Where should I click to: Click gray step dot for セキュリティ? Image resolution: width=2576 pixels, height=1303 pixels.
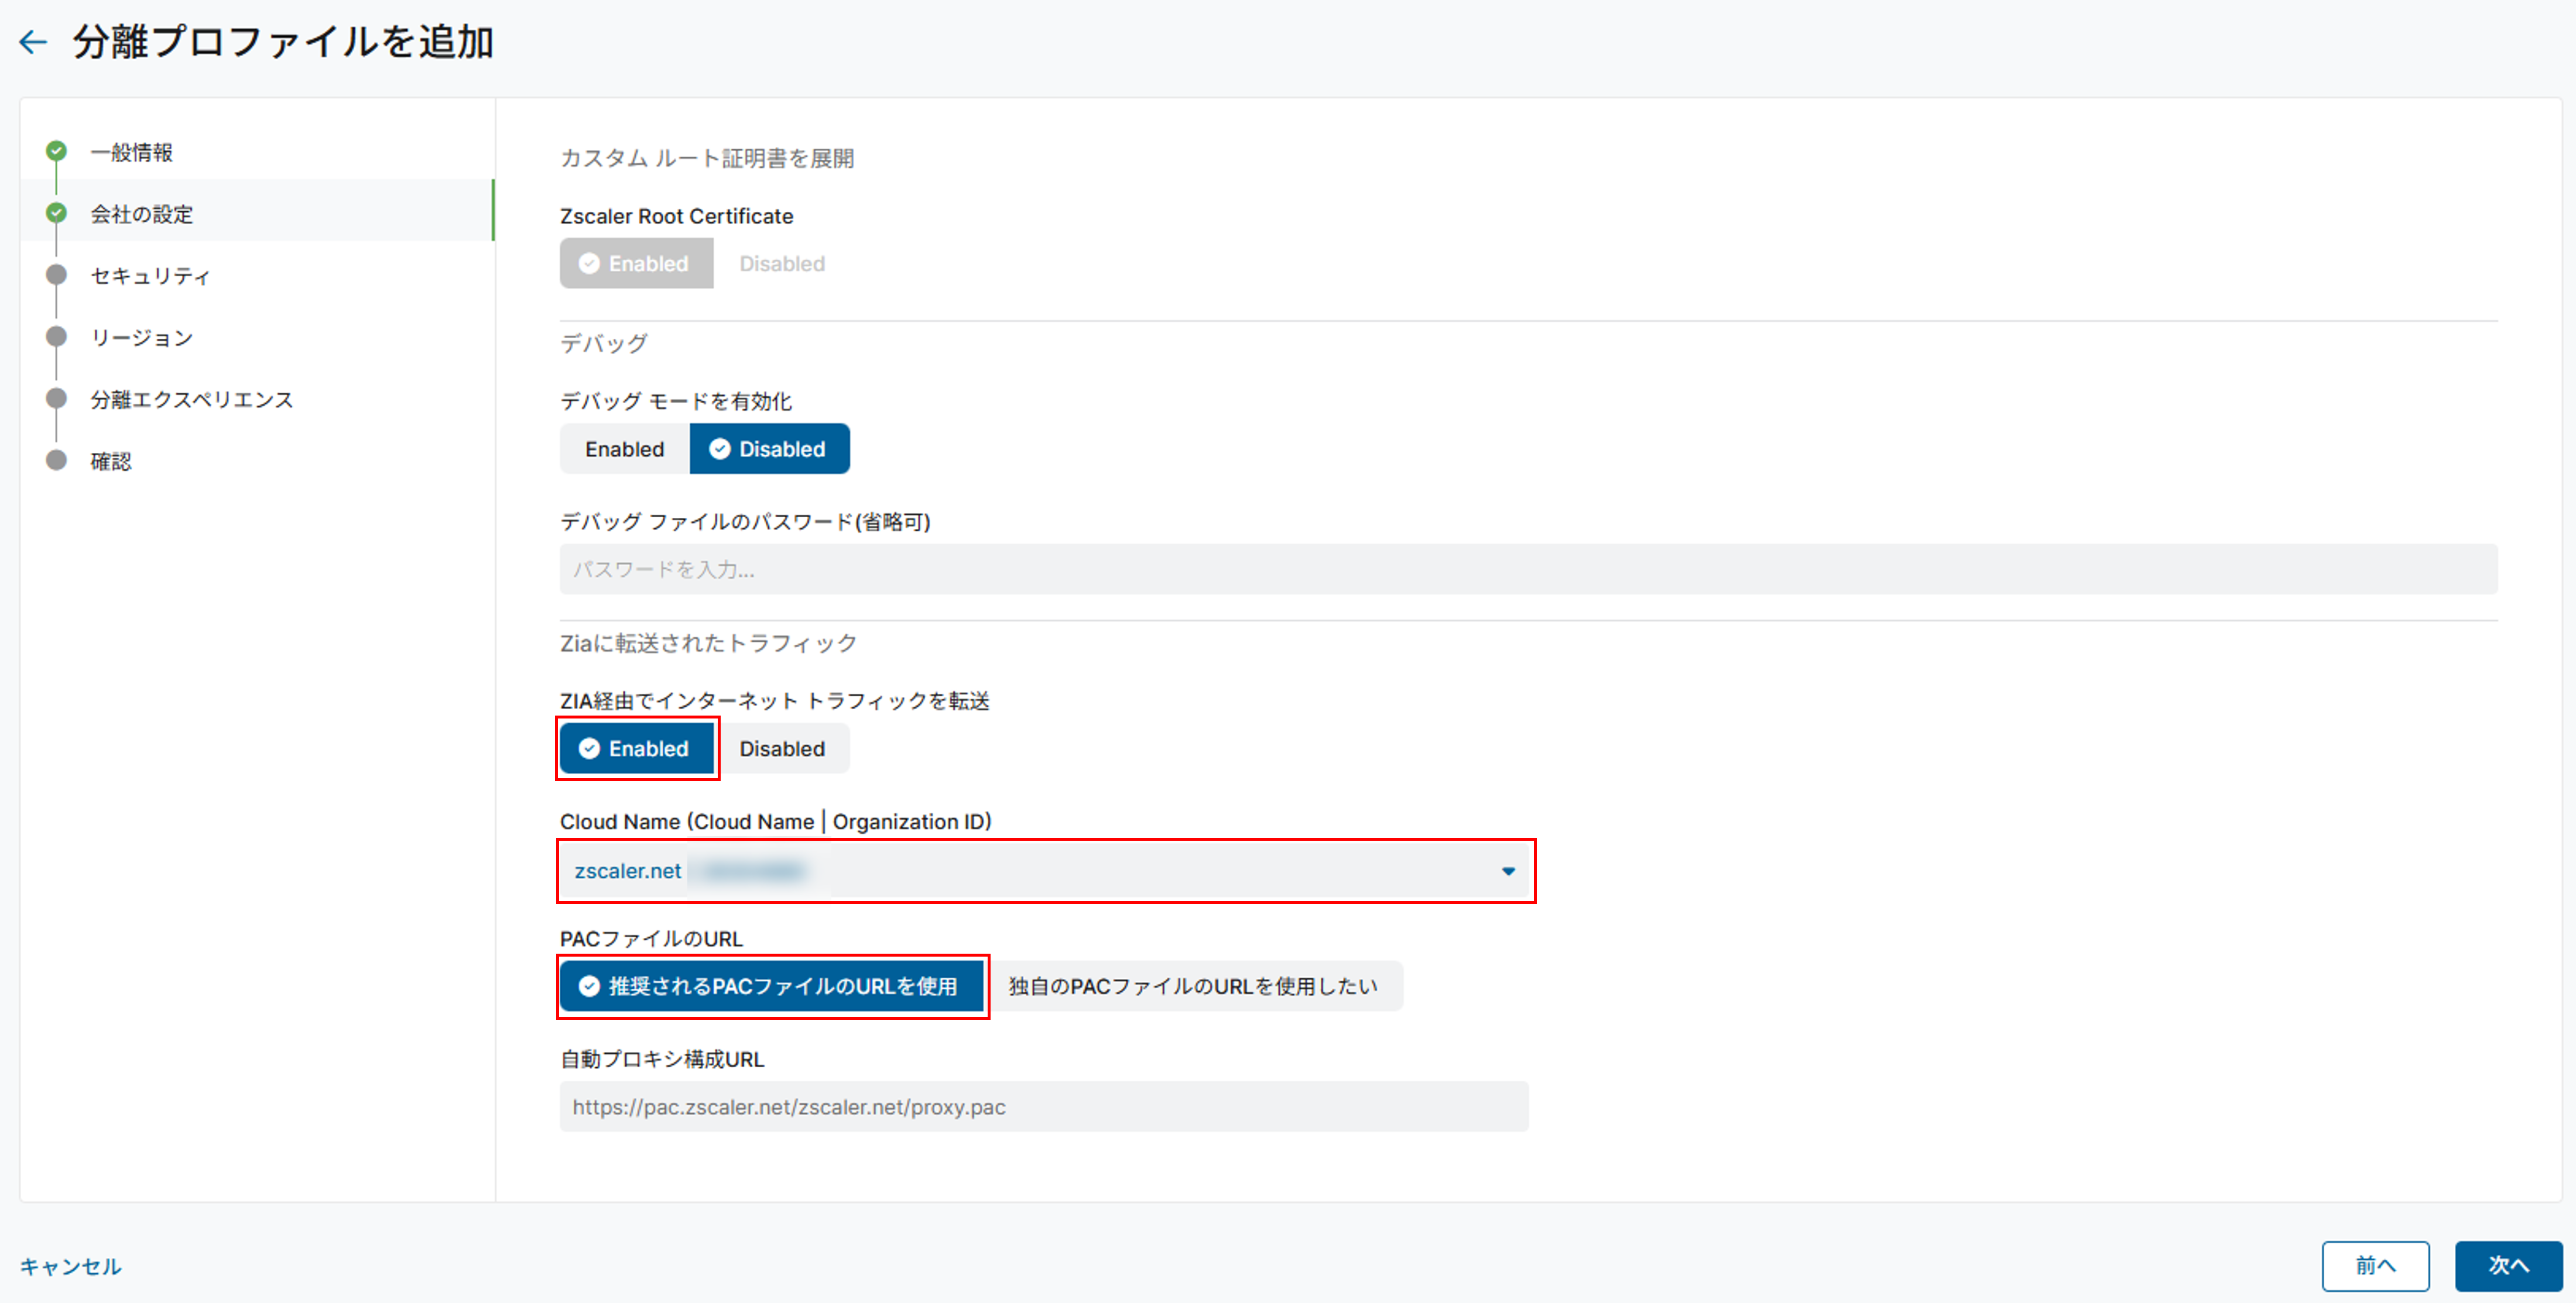pos(57,275)
